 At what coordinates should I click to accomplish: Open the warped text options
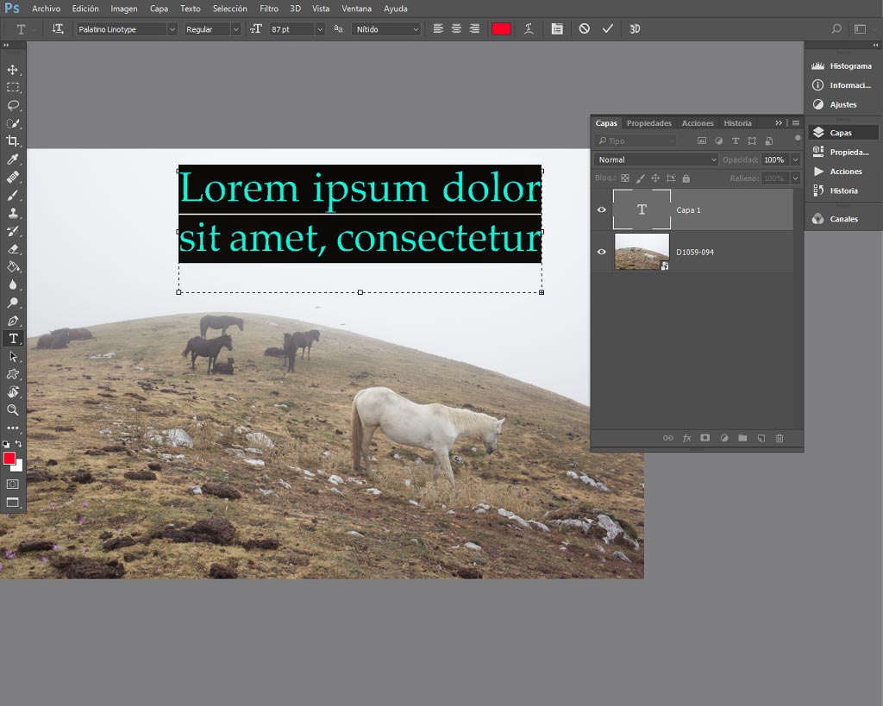[x=529, y=28]
